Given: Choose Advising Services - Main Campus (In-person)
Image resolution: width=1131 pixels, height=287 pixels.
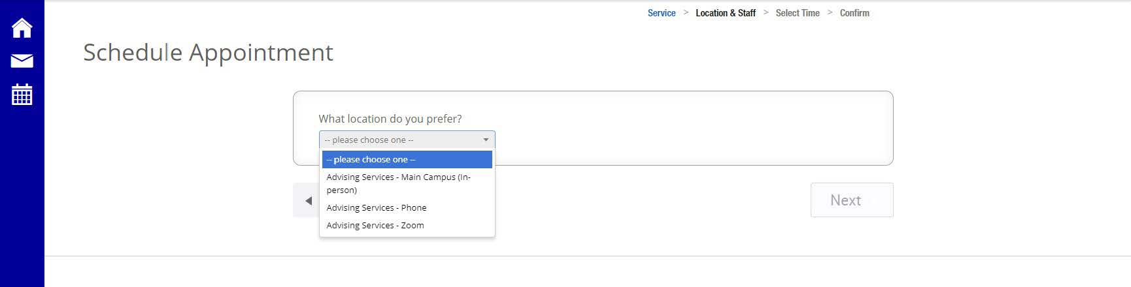Looking at the screenshot, I should coord(399,183).
